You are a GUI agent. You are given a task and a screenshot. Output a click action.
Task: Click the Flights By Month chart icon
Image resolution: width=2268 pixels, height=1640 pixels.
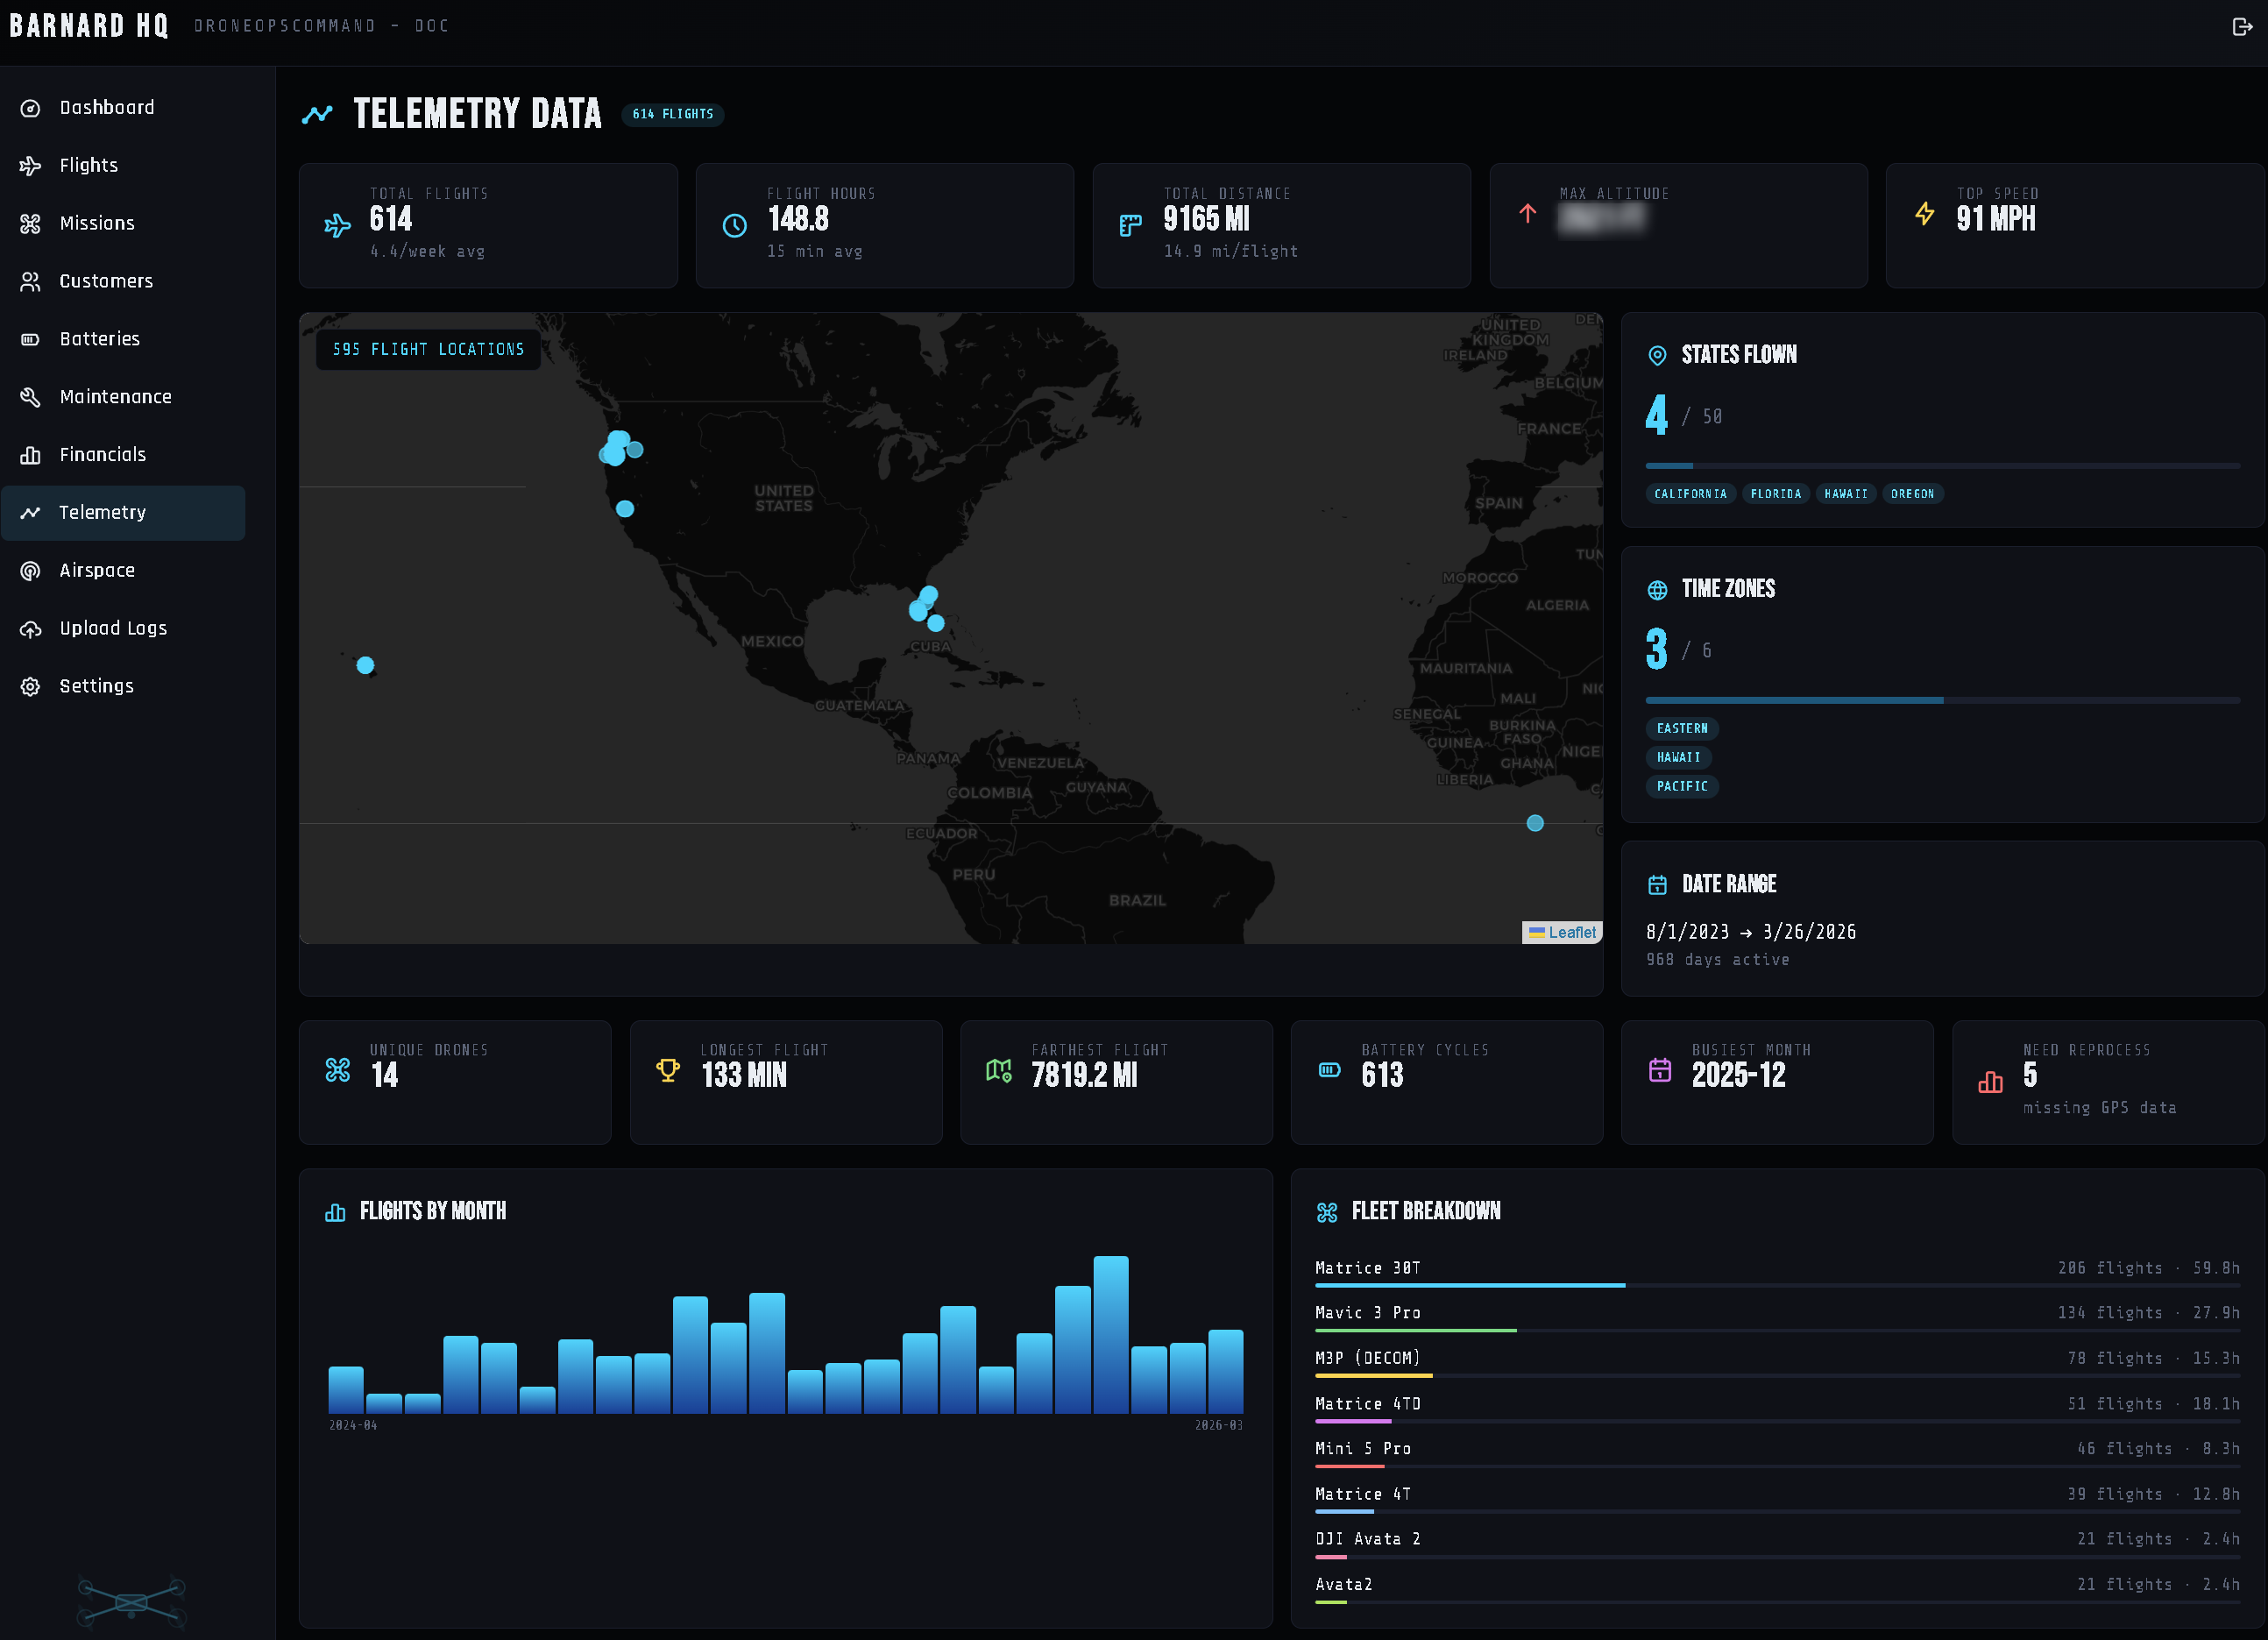tap(335, 1213)
